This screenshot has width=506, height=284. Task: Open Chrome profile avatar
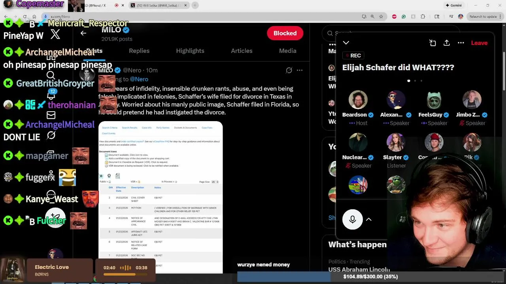coord(461,17)
